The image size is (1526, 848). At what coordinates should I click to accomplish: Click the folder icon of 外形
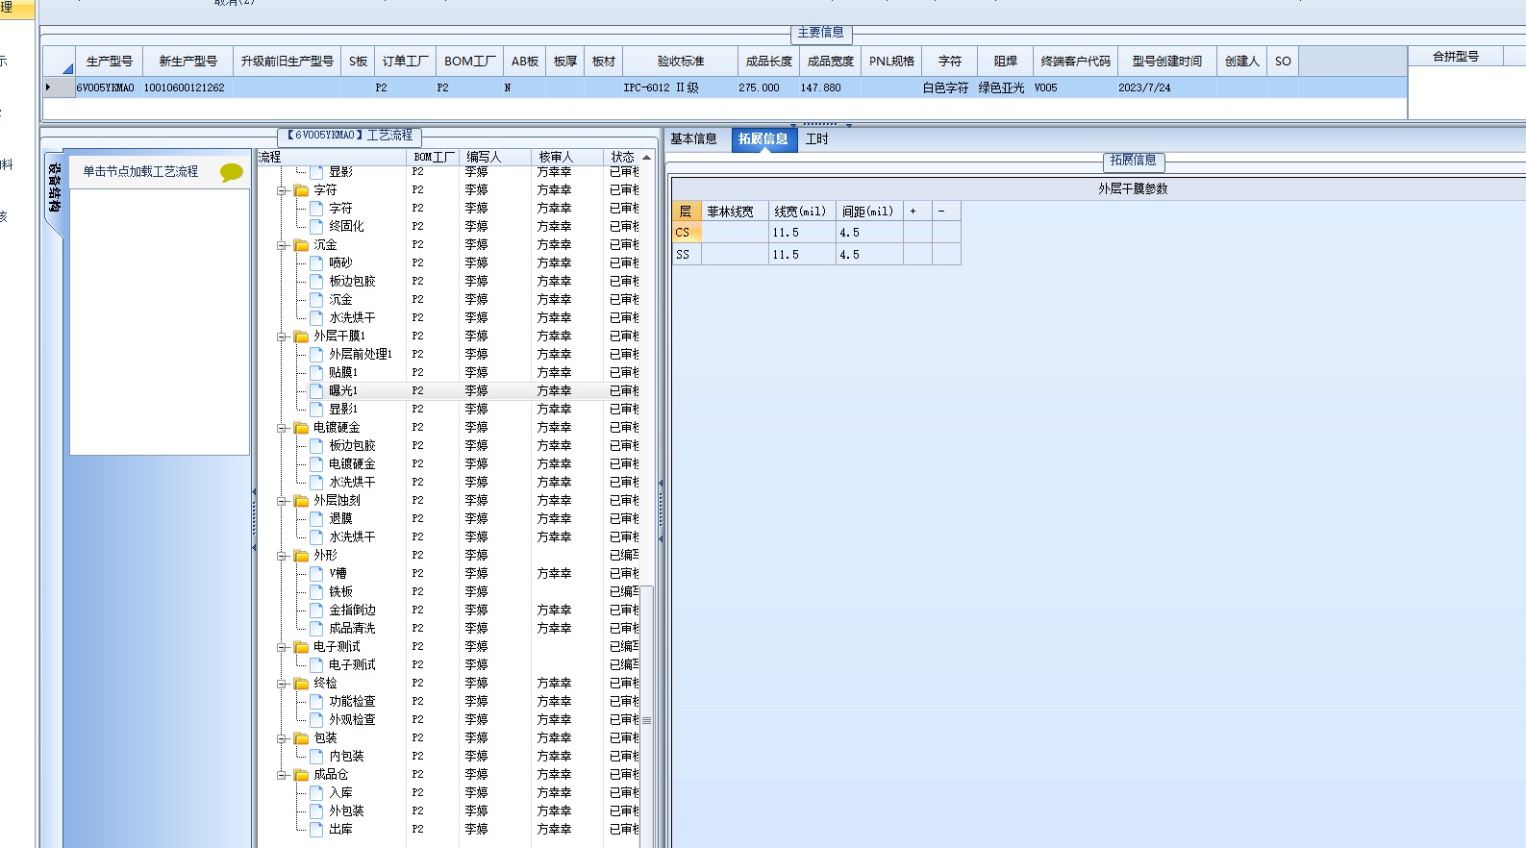pyautogui.click(x=301, y=556)
